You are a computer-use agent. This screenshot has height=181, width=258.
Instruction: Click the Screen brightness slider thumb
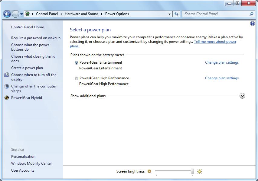pos(192,171)
